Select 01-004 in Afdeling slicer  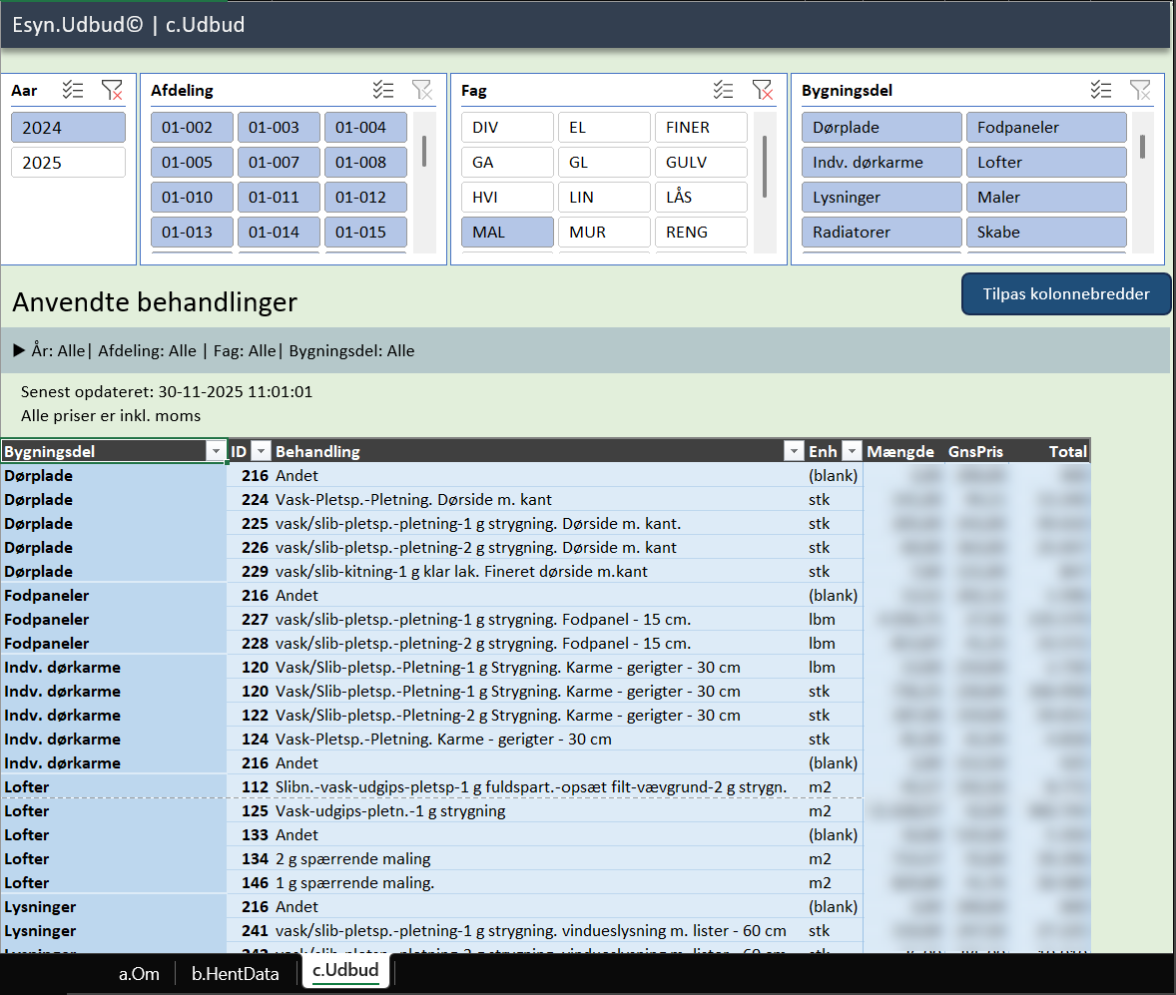pos(366,128)
